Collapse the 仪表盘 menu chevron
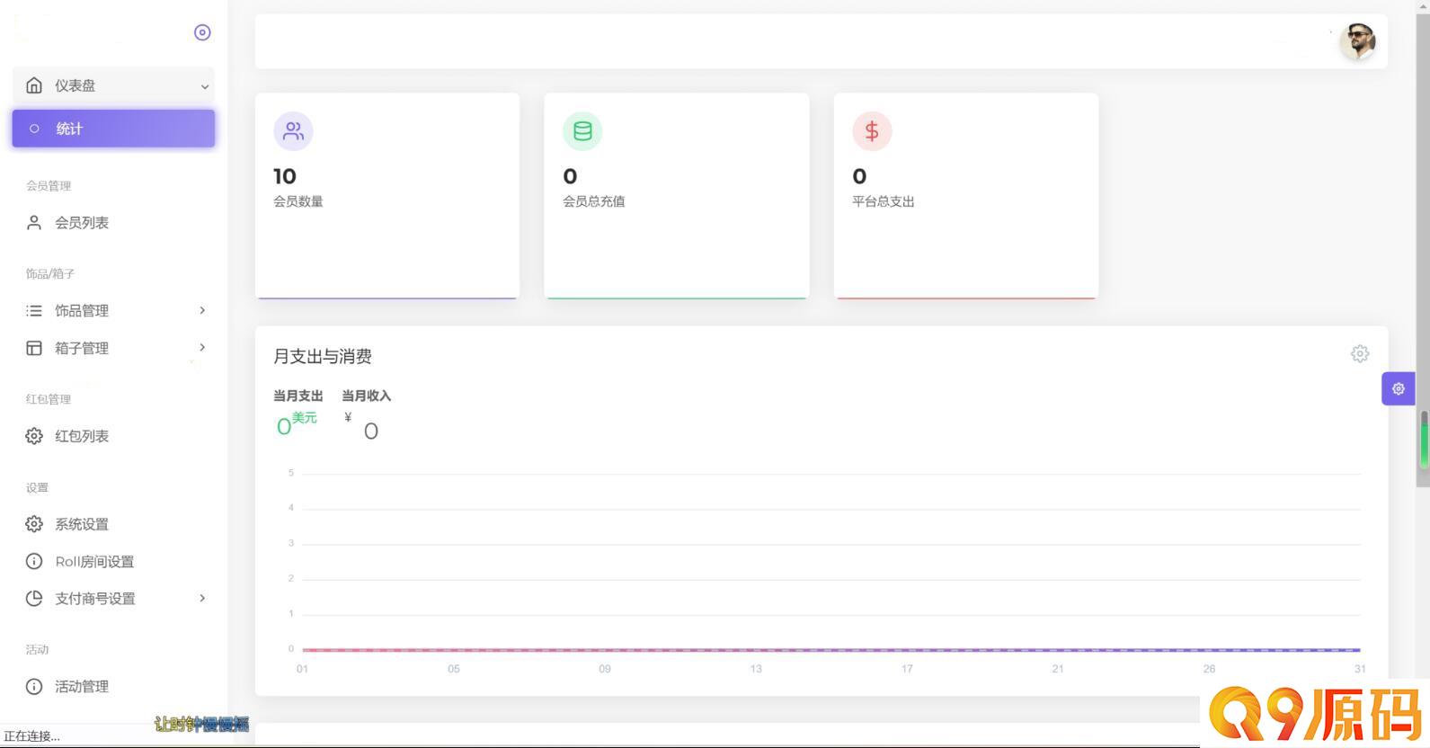Viewport: 1430px width, 748px height. pos(205,86)
